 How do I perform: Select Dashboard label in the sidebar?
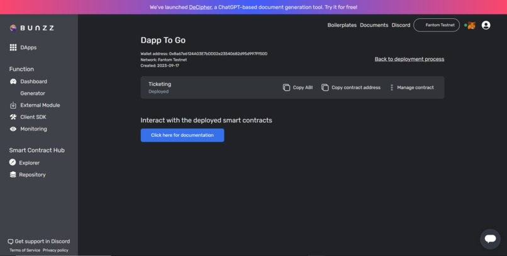33,82
